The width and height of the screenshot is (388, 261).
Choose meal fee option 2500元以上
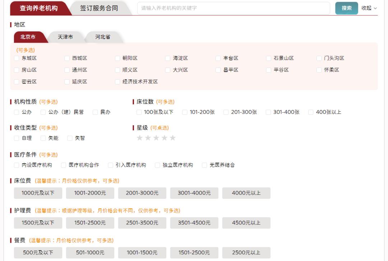pyautogui.click(x=246, y=252)
